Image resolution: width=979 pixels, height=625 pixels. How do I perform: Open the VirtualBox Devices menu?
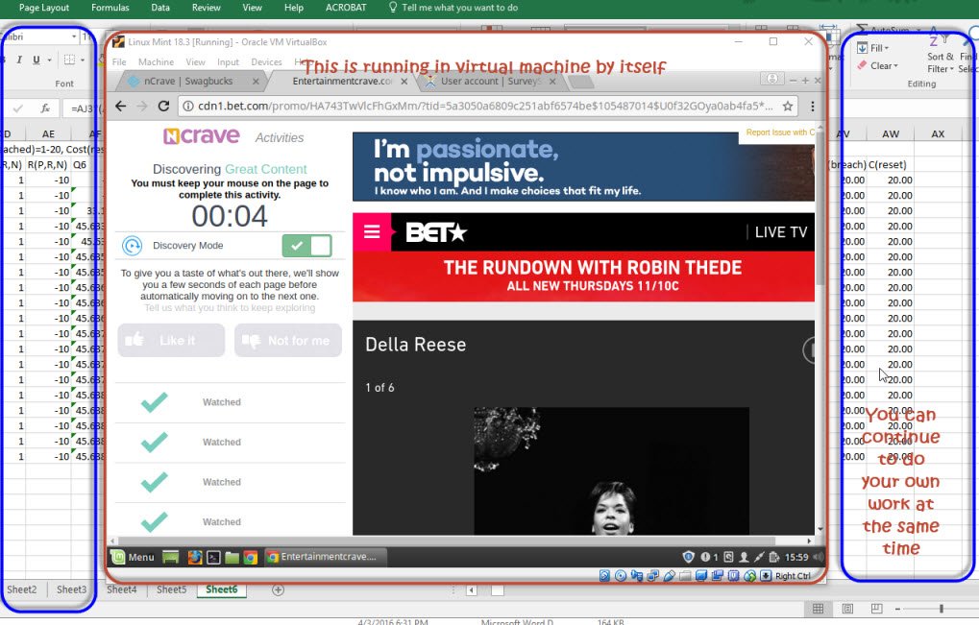266,61
